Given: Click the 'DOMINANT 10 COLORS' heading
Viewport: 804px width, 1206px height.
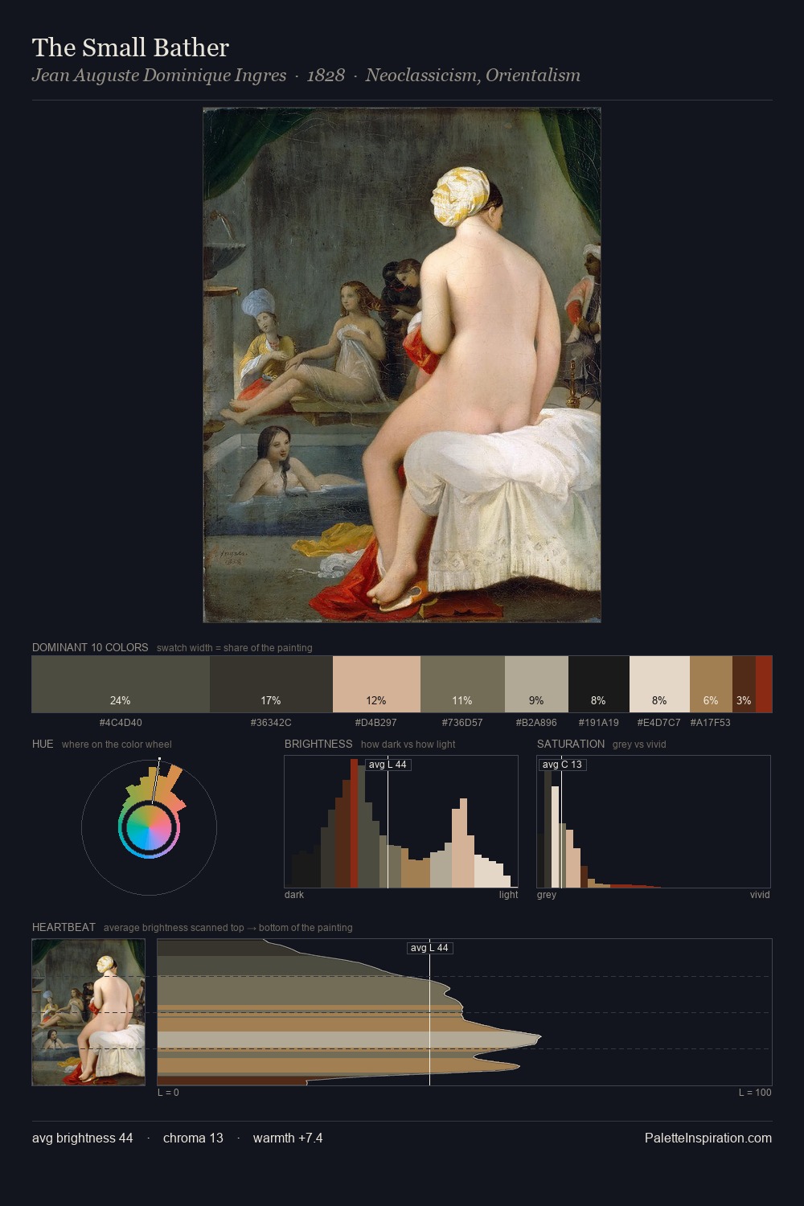Looking at the screenshot, I should click(x=90, y=647).
